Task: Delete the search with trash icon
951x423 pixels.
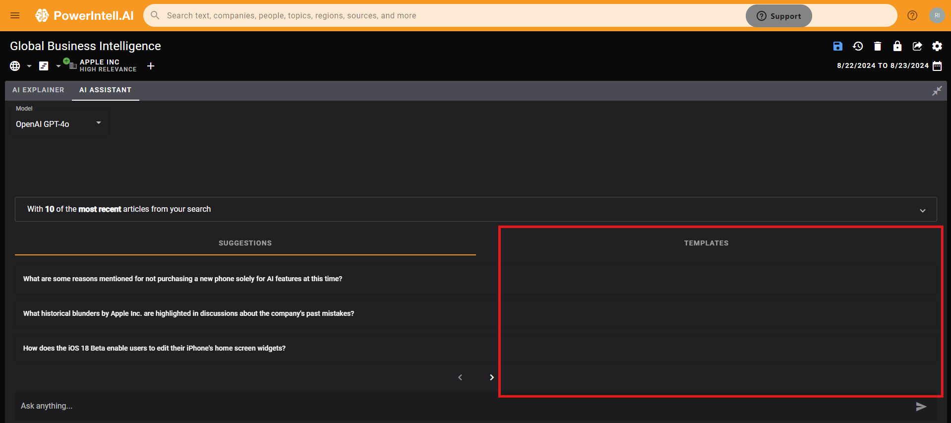Action: [x=878, y=46]
